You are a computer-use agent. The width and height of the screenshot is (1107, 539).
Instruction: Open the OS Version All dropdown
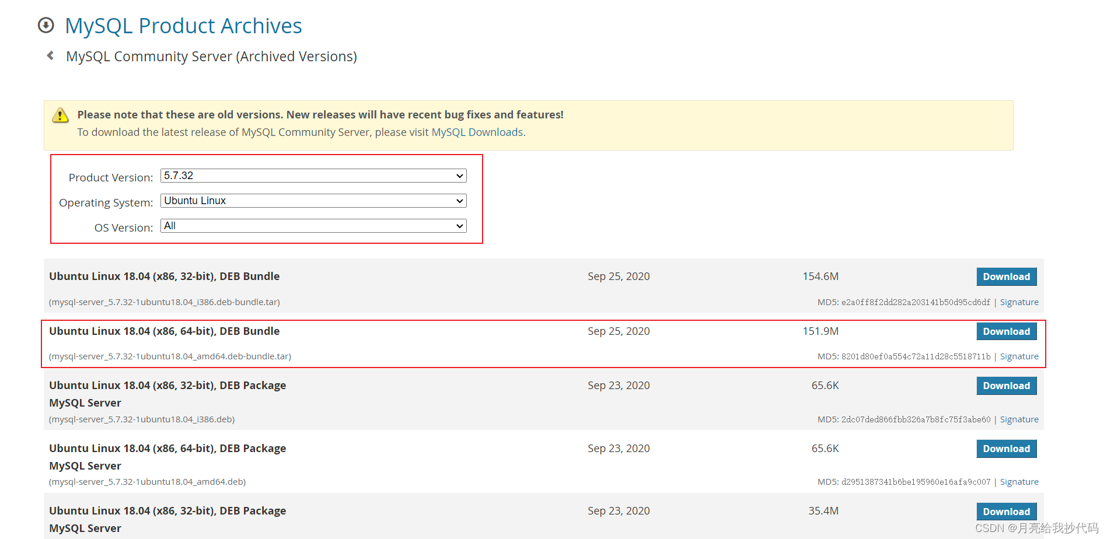(313, 226)
